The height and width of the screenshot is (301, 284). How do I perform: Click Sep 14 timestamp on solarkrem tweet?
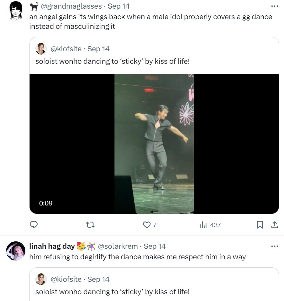(155, 246)
